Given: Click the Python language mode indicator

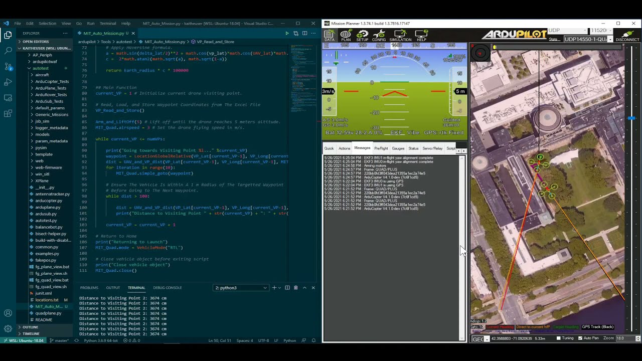Looking at the screenshot, I should click(x=290, y=340).
